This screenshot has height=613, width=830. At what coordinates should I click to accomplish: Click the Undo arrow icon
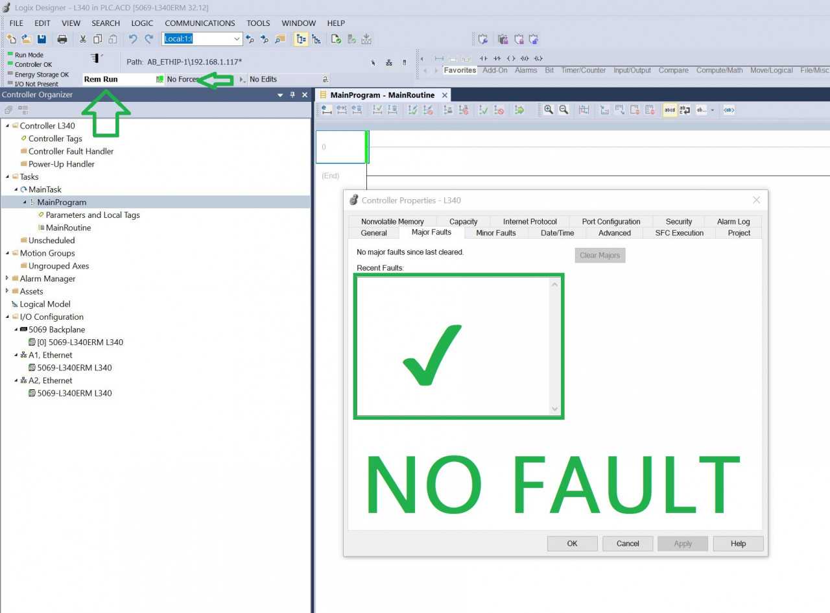(x=133, y=39)
